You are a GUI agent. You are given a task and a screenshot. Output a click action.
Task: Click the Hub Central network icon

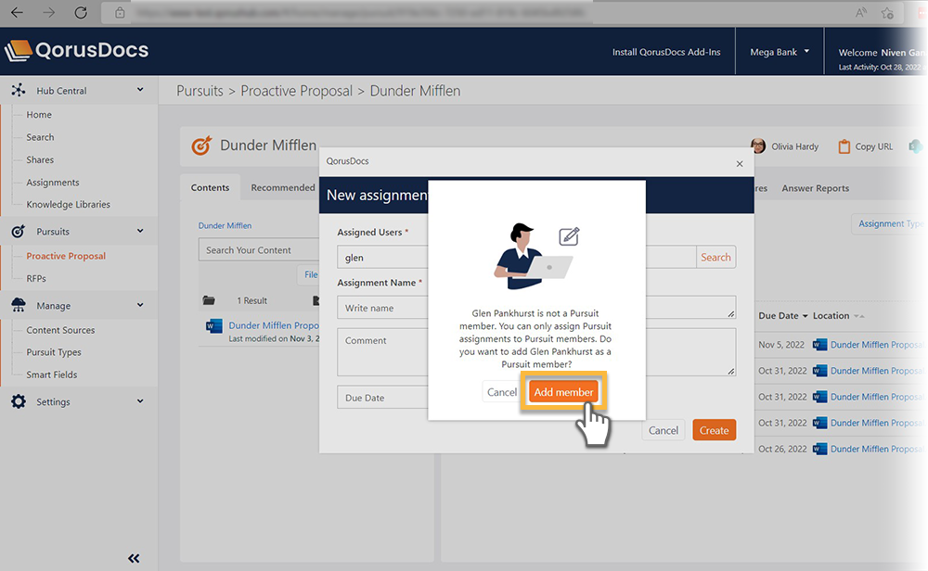pos(18,91)
